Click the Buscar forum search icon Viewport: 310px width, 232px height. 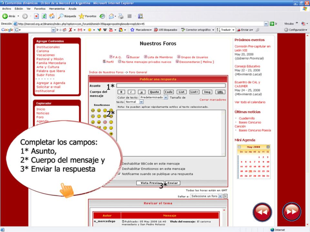(x=133, y=57)
